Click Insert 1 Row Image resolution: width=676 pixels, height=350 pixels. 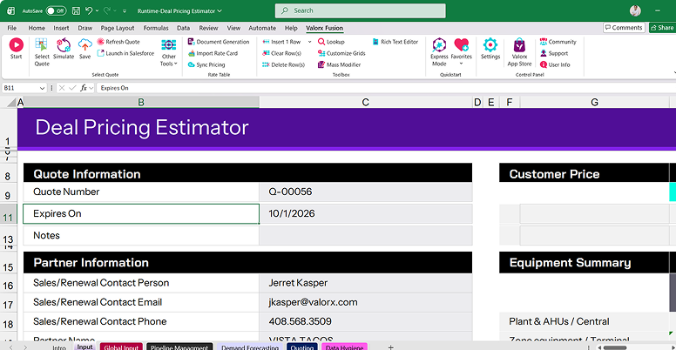[x=281, y=42]
